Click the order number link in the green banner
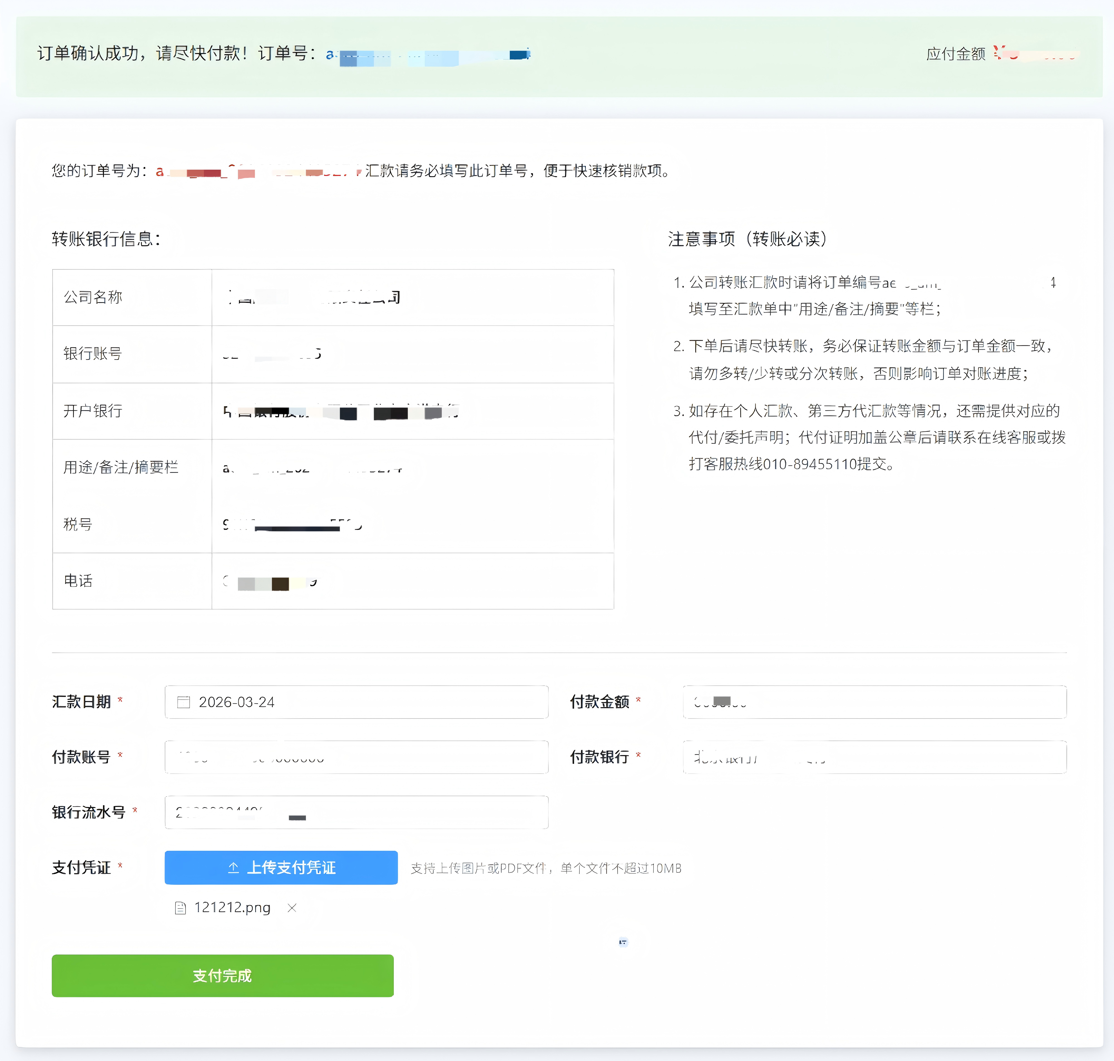The width and height of the screenshot is (1114, 1061). coord(428,55)
